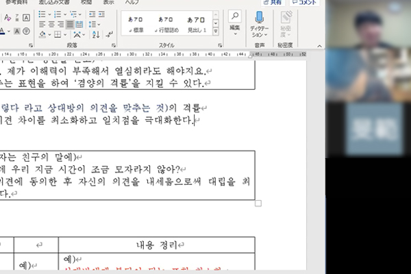
Task: Click the コメント button
Action: tap(305, 2)
